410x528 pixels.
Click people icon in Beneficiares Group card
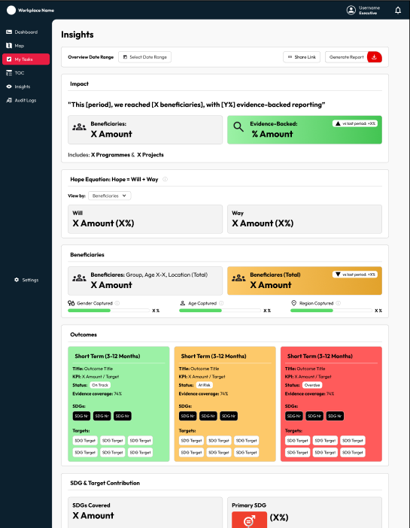click(x=79, y=278)
